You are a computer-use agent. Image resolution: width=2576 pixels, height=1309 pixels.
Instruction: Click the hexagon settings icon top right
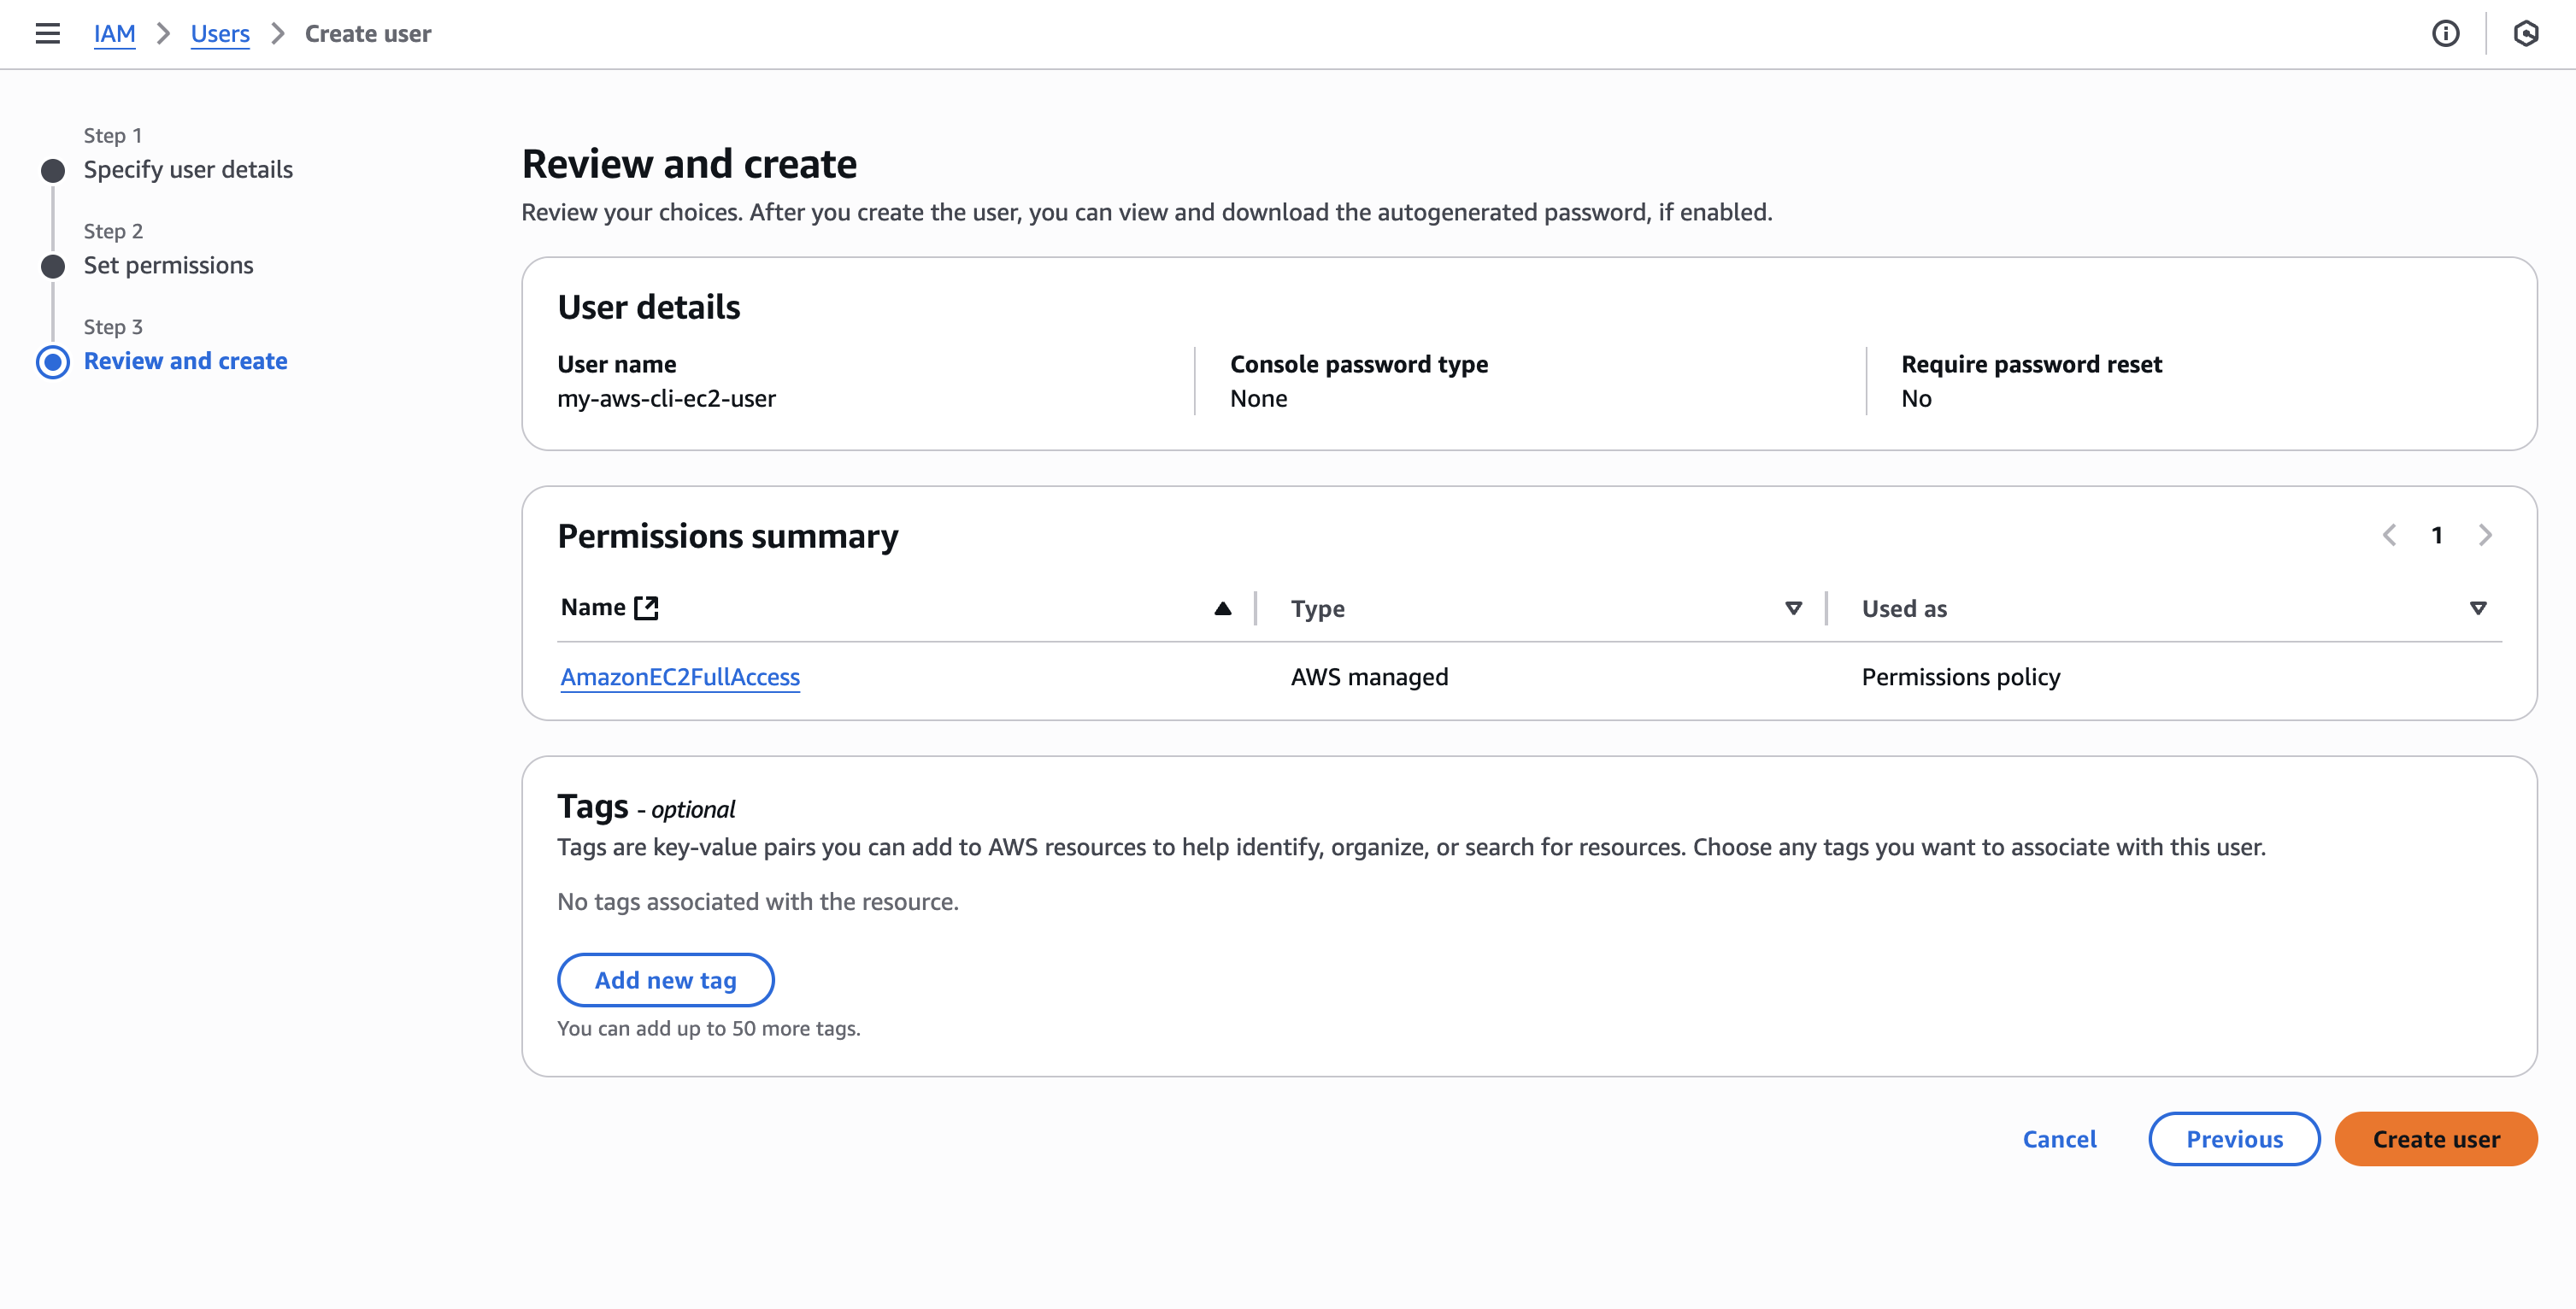click(2525, 33)
